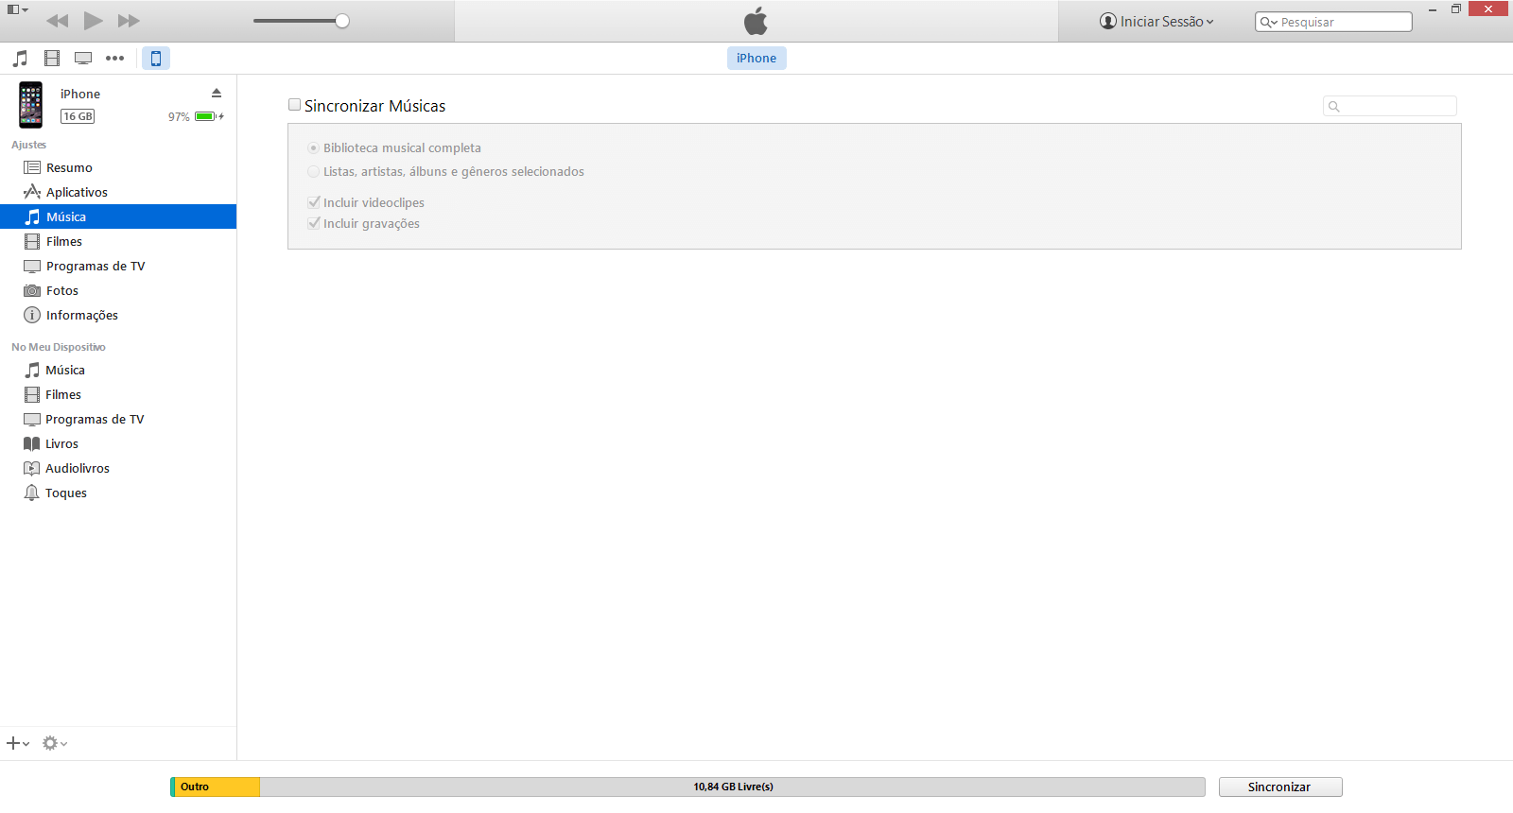Open the Iniciar Sessão account dropdown
1513x813 pixels.
coord(1156,21)
